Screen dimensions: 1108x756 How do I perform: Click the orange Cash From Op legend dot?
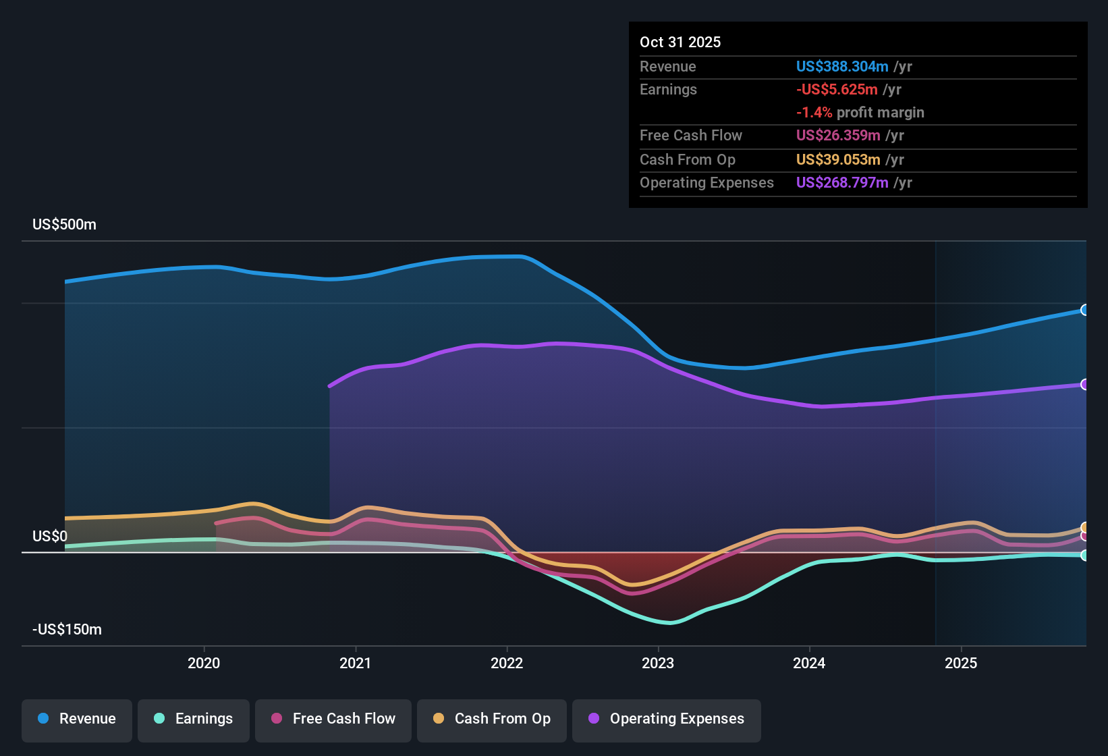pyautogui.click(x=439, y=720)
